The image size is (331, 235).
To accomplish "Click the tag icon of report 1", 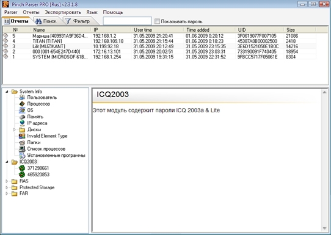I will [5, 57].
